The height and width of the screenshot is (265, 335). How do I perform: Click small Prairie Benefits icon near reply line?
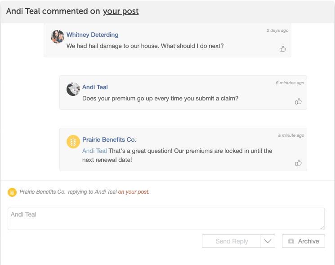[x=12, y=192]
